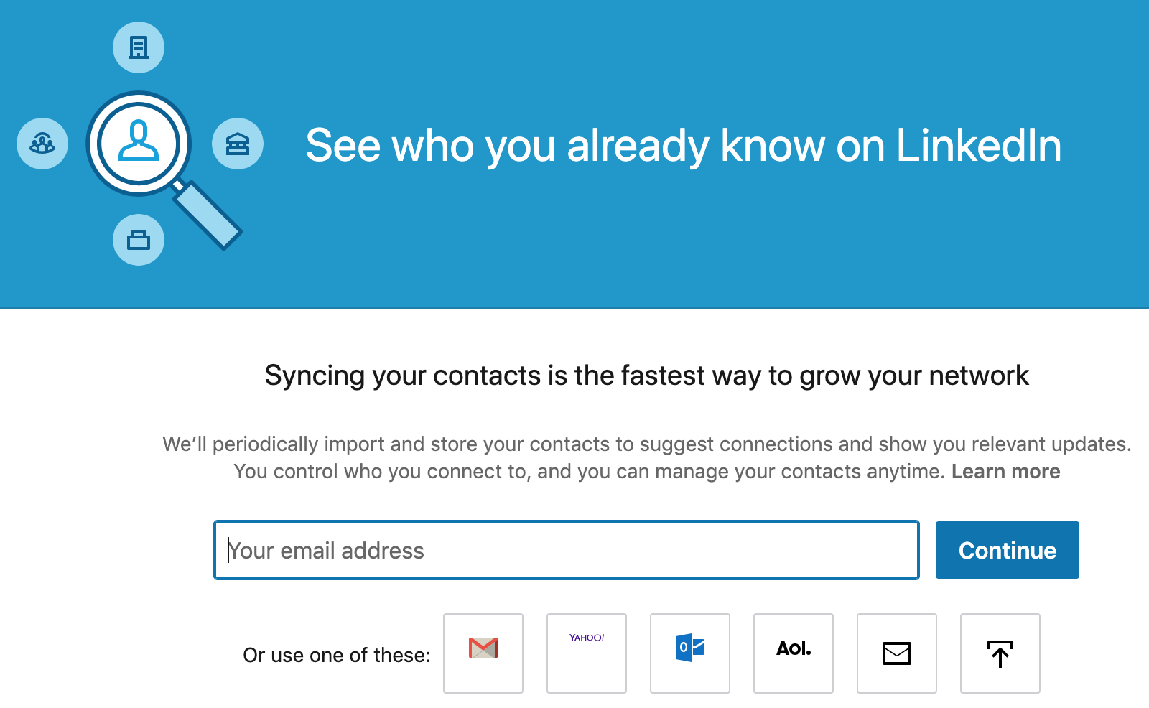The height and width of the screenshot is (708, 1149).
Task: Select the AOL mail provider button
Action: click(x=794, y=653)
